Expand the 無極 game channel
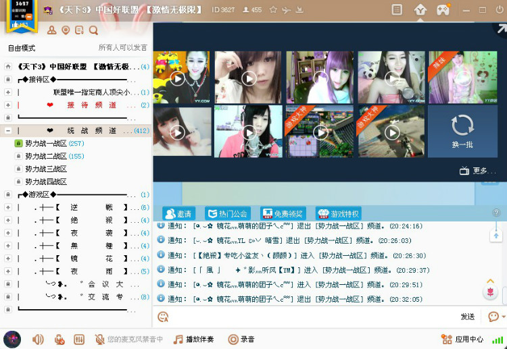The height and width of the screenshot is (349, 507). point(8,246)
